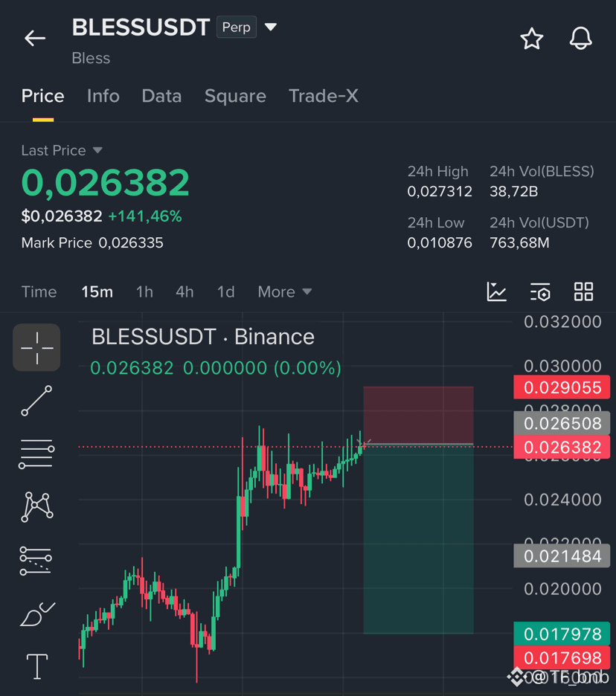Image resolution: width=616 pixels, height=696 pixels.
Task: Click the red stop-loss zone on chart
Action: 418,415
